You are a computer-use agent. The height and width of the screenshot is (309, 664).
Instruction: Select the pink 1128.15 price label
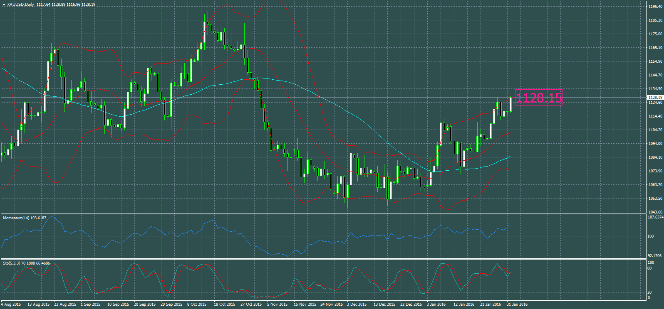click(x=539, y=98)
